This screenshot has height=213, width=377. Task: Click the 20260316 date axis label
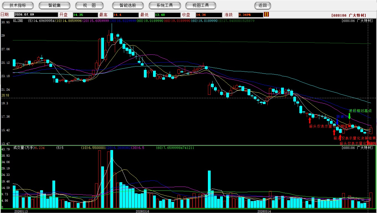pos(142,211)
